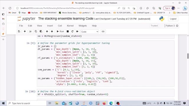Add new tab plus in sidebar
Viewport: 189px width, 106px height.
3,39
